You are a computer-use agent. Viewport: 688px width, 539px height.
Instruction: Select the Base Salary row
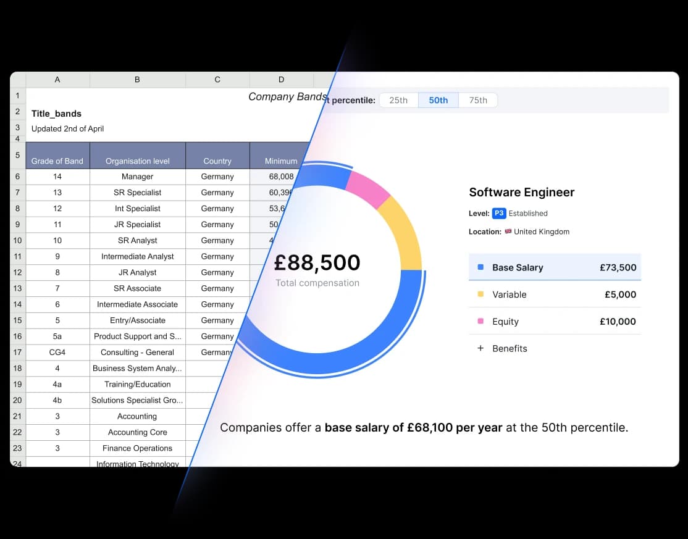tap(555, 267)
